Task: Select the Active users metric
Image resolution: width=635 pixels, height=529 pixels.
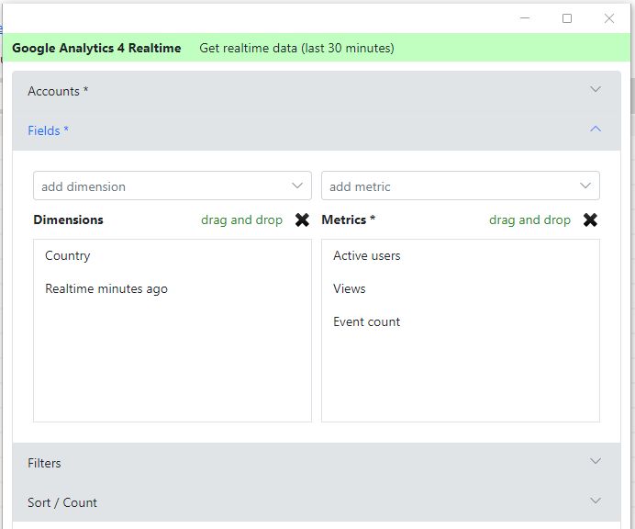Action: tap(367, 256)
